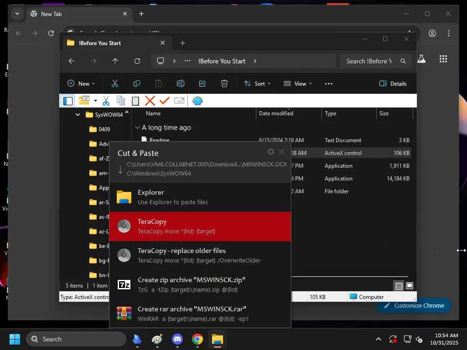Select the !Before You Start Explorer tab
The width and height of the screenshot is (467, 350).
pos(116,43)
